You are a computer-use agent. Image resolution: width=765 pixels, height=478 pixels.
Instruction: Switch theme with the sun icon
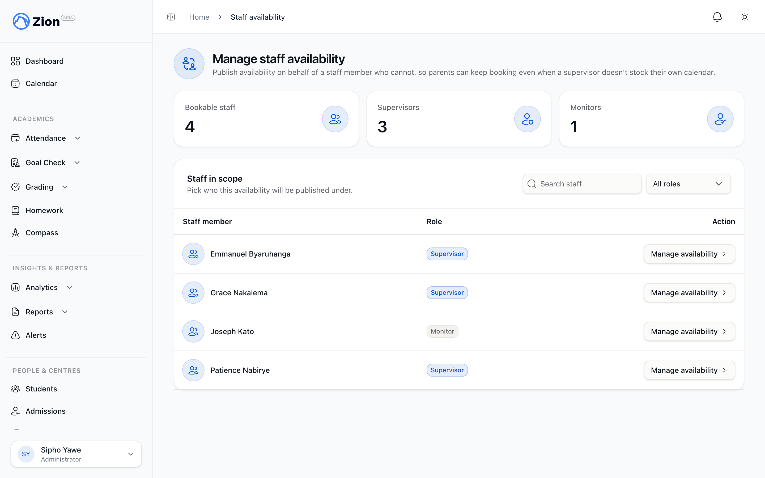(745, 17)
